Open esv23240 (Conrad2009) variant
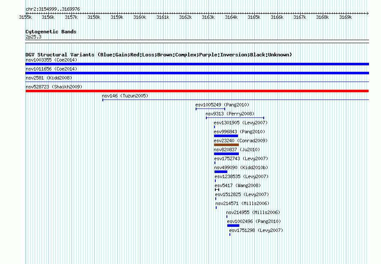This screenshot has width=381, height=264. 241,141
